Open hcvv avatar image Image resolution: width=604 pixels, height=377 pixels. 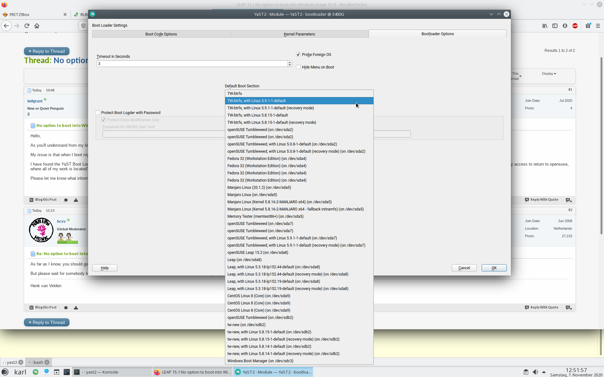pyautogui.click(x=41, y=230)
